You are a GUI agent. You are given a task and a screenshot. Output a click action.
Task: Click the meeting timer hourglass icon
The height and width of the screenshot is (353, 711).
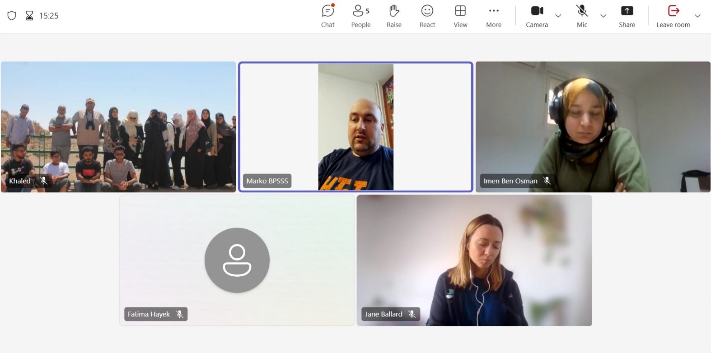29,16
